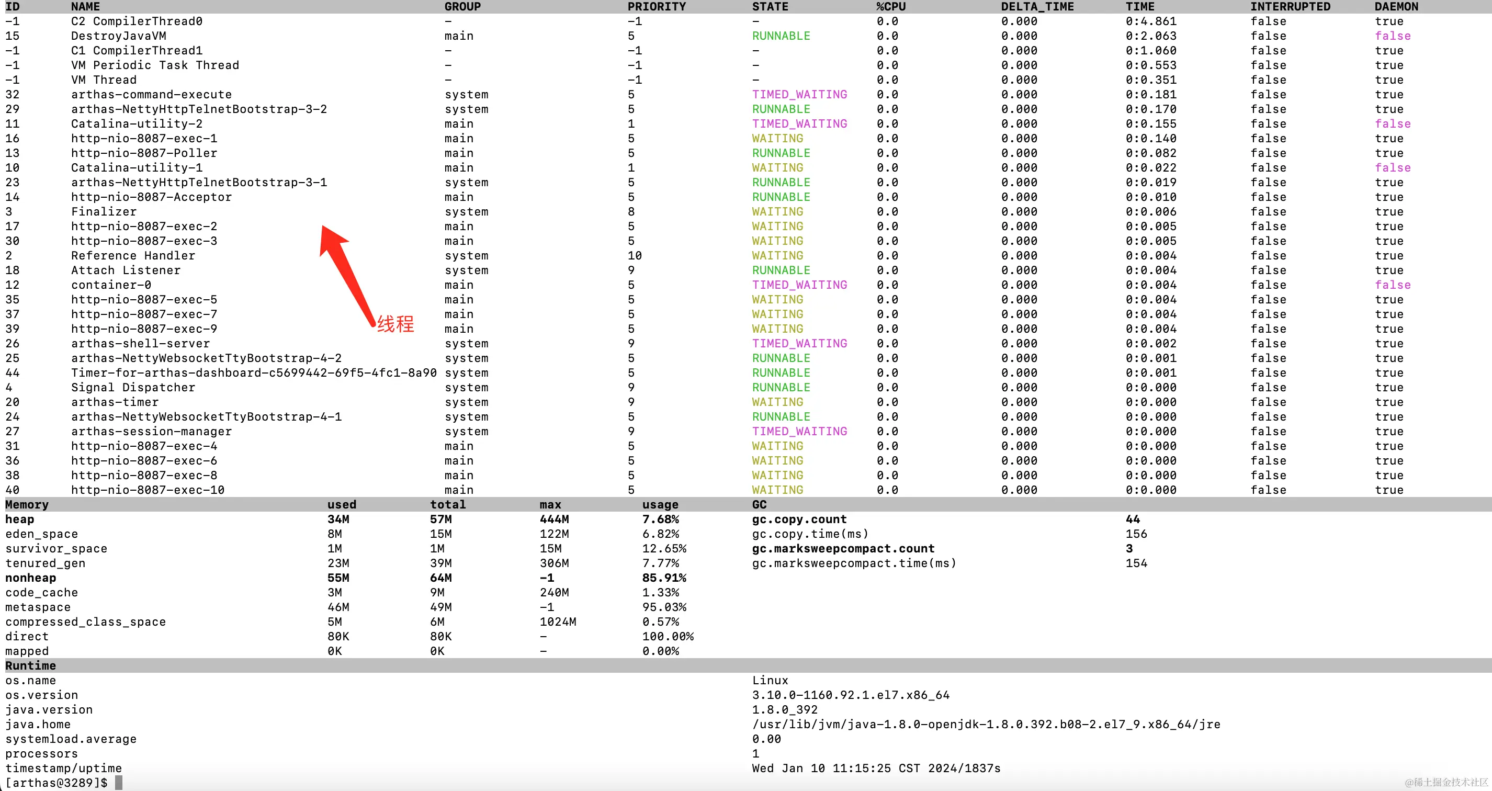Click the Memory section header
This screenshot has height=791, width=1492.
pyautogui.click(x=27, y=504)
